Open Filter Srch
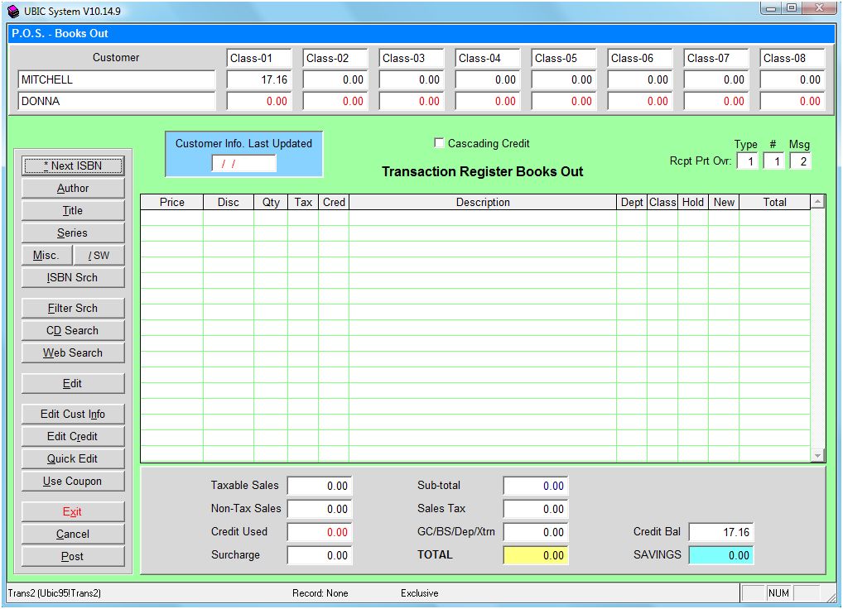 pos(73,309)
